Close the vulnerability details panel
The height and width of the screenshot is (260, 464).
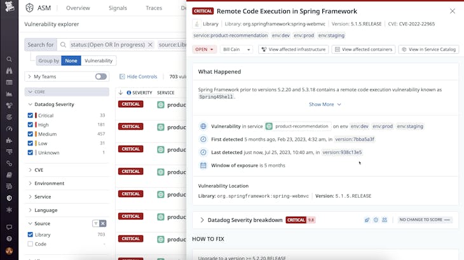click(453, 11)
